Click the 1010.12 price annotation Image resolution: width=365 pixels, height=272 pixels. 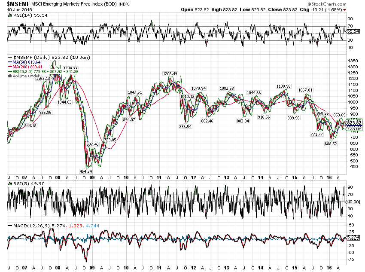[x=187, y=96]
